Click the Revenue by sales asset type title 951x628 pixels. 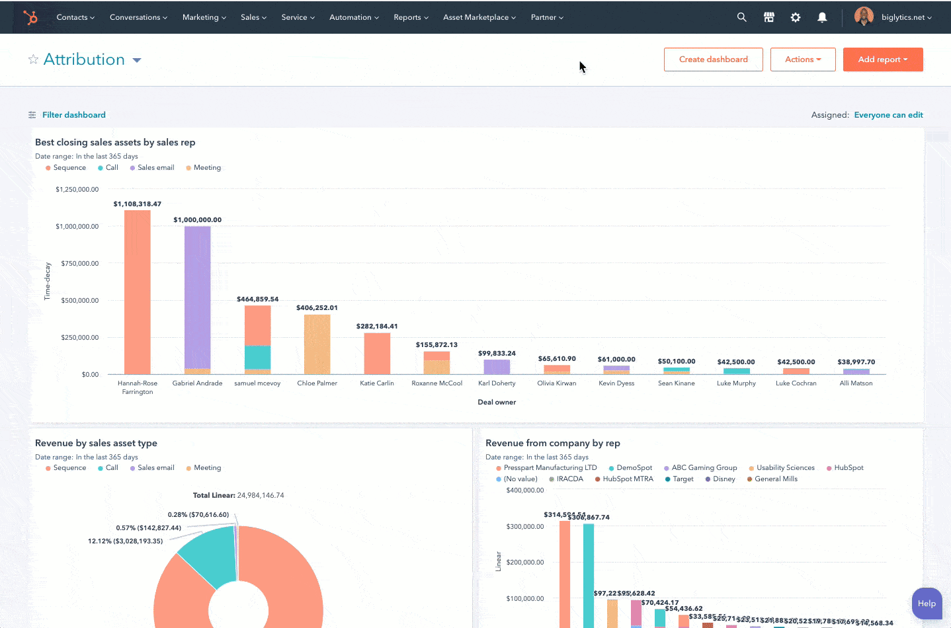coord(96,443)
